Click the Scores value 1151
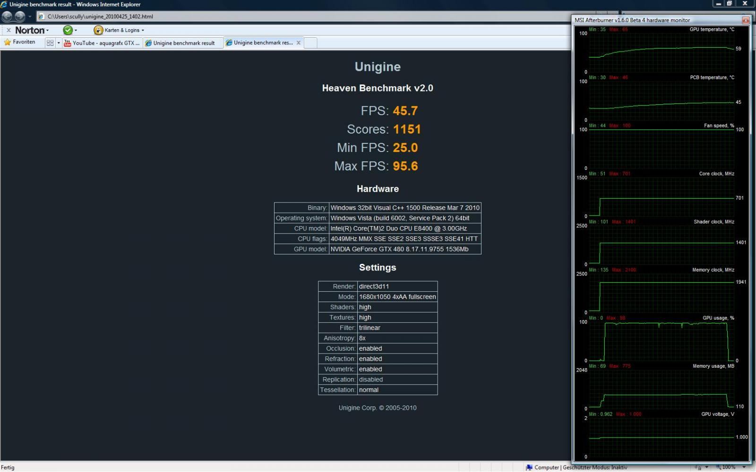 click(x=407, y=129)
